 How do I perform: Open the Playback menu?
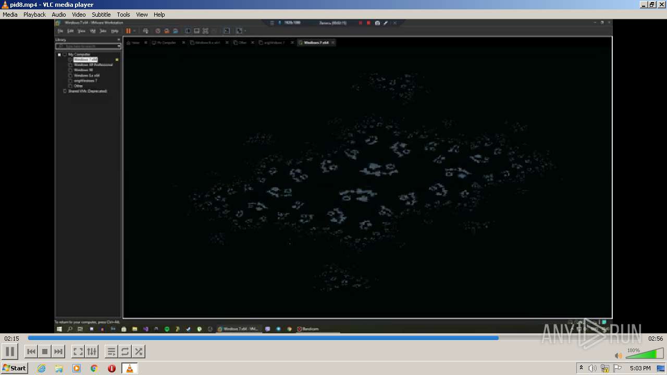34,15
